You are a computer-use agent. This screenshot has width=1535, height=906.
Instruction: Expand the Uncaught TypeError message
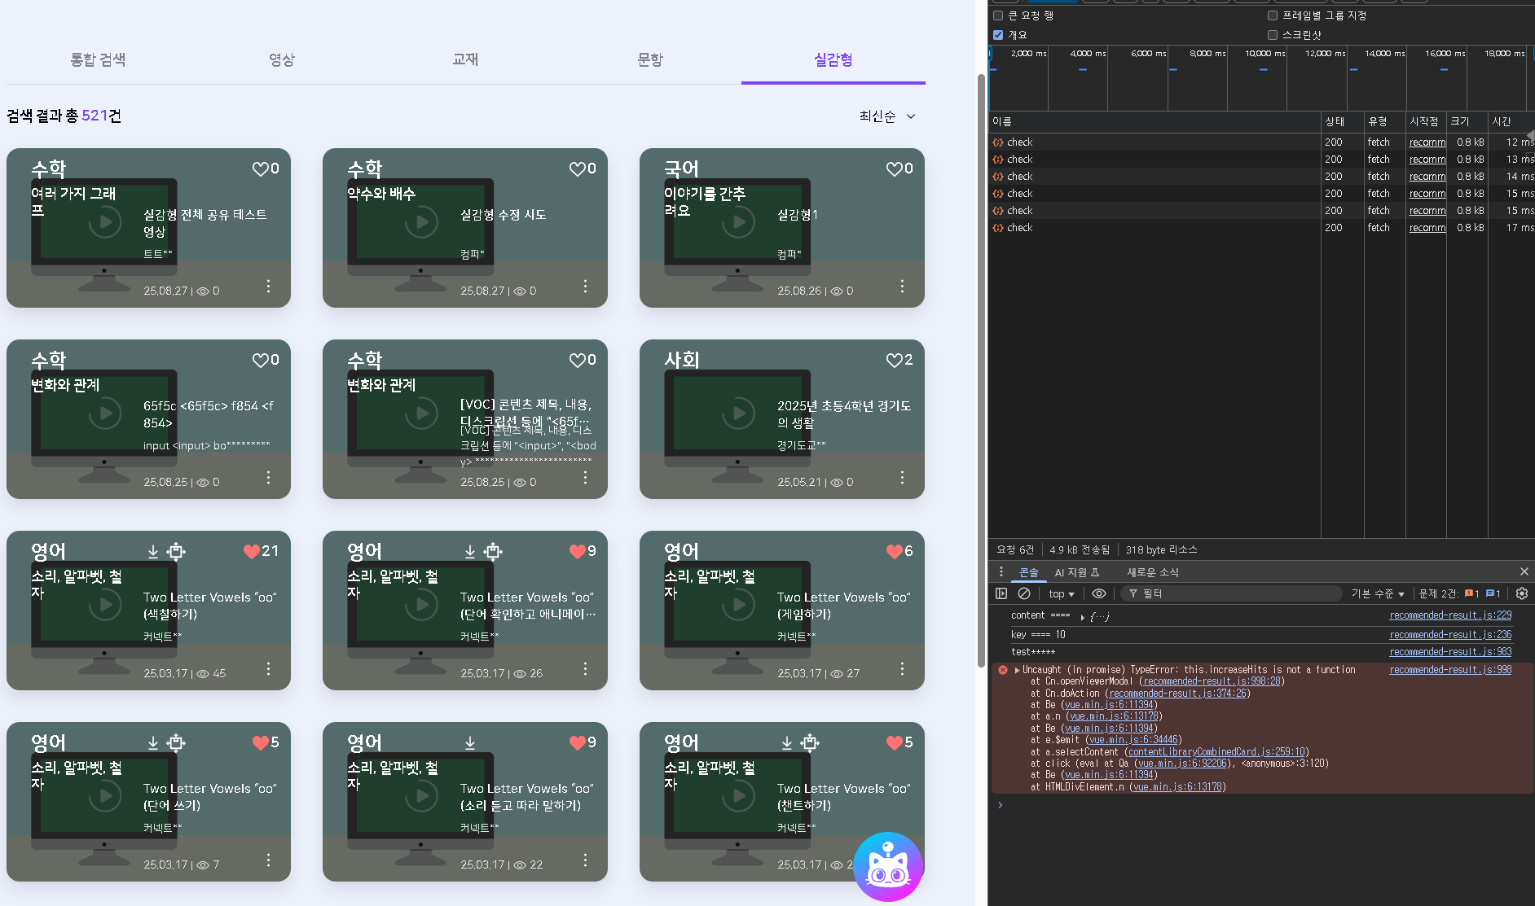point(1017,670)
